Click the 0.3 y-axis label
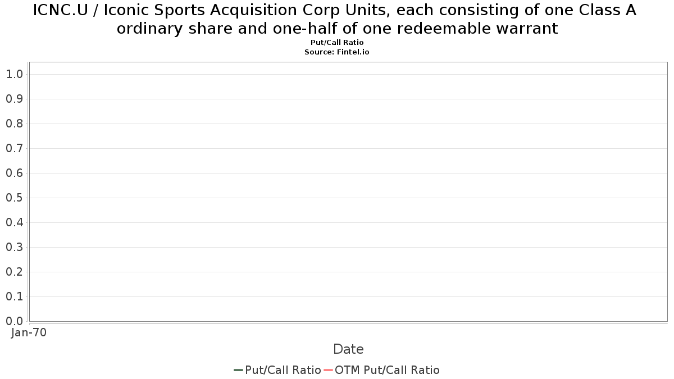 pyautogui.click(x=14, y=247)
